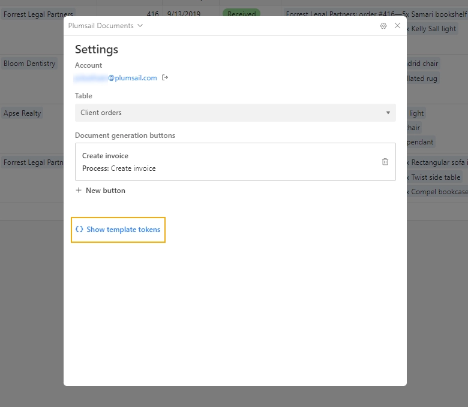
Task: Close the Plumsail Documents panel
Action: coord(397,26)
